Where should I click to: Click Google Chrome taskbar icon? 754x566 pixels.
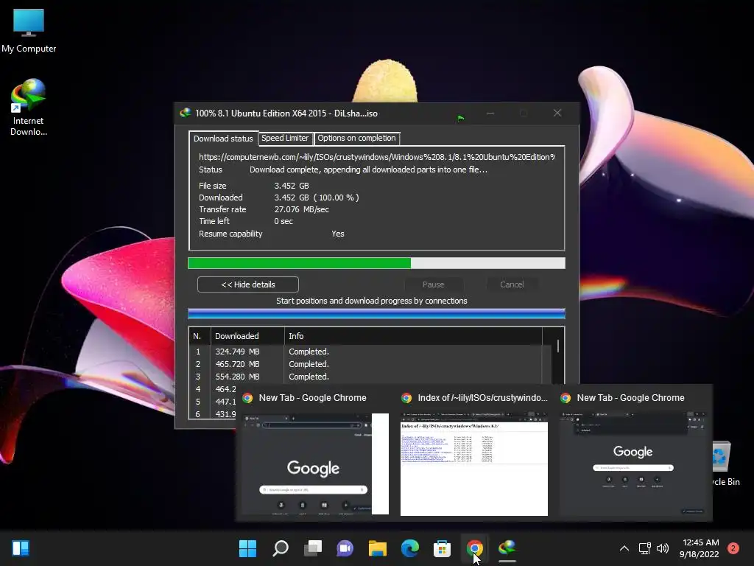tap(475, 548)
